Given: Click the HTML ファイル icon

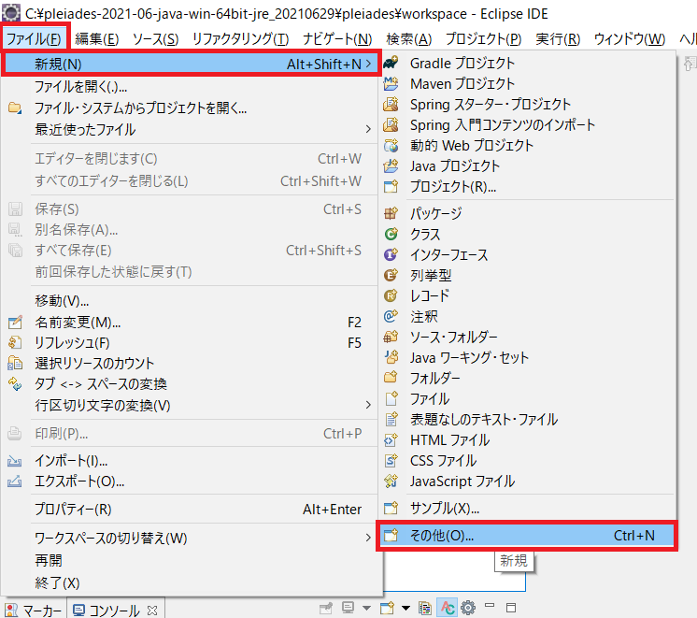Looking at the screenshot, I should (391, 440).
